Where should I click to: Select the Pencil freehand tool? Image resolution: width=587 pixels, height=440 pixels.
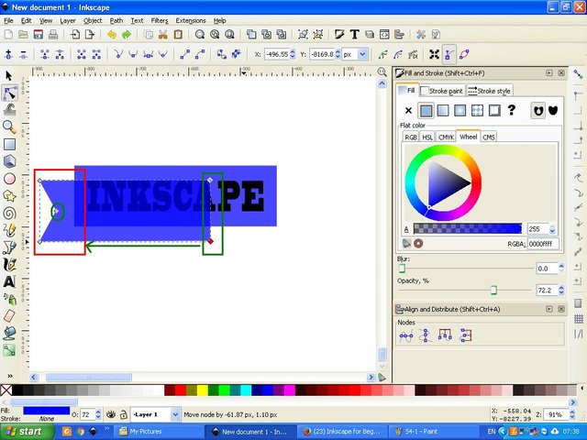[9, 230]
